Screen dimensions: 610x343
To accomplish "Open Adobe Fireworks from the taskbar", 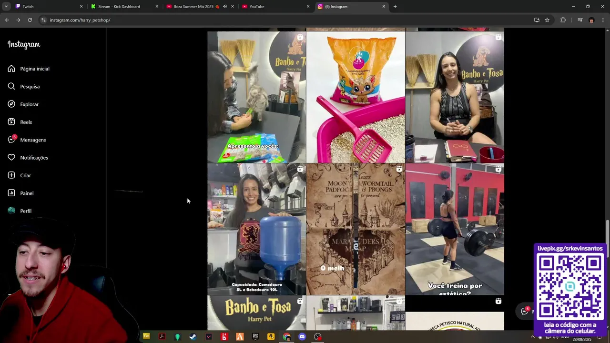I will point(146,337).
